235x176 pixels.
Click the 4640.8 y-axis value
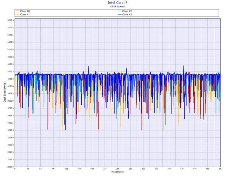click(x=11, y=57)
